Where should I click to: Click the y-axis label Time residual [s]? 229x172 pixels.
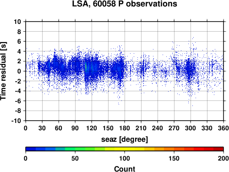[3, 71]
